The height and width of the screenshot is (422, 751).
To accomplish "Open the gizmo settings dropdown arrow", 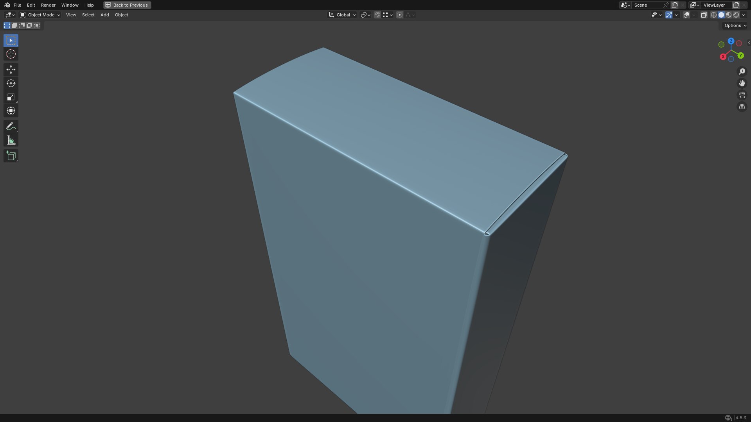I will pyautogui.click(x=676, y=15).
